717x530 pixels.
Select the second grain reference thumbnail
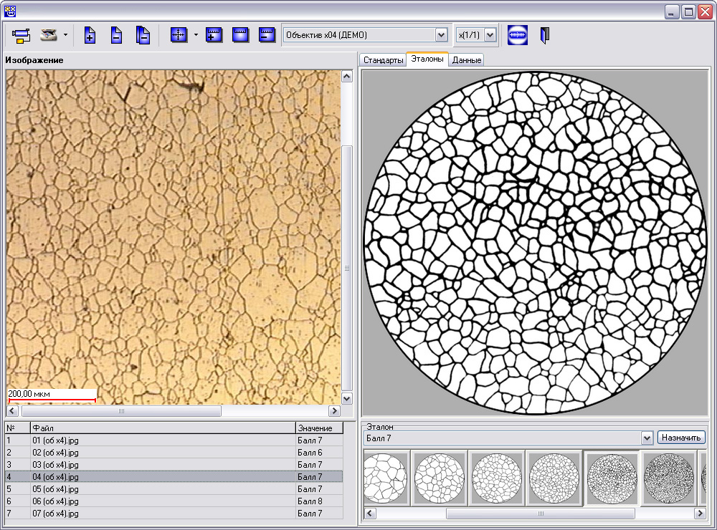coord(440,478)
